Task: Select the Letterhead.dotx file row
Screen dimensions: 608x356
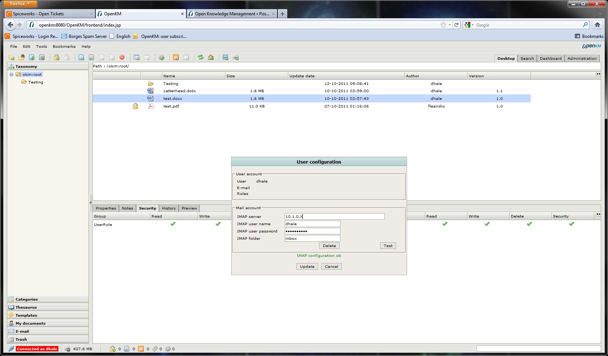Action: (179, 91)
